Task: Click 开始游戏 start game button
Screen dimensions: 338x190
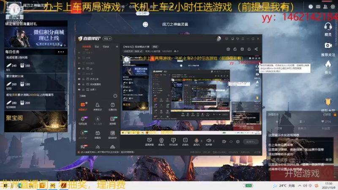Action: click(302, 174)
